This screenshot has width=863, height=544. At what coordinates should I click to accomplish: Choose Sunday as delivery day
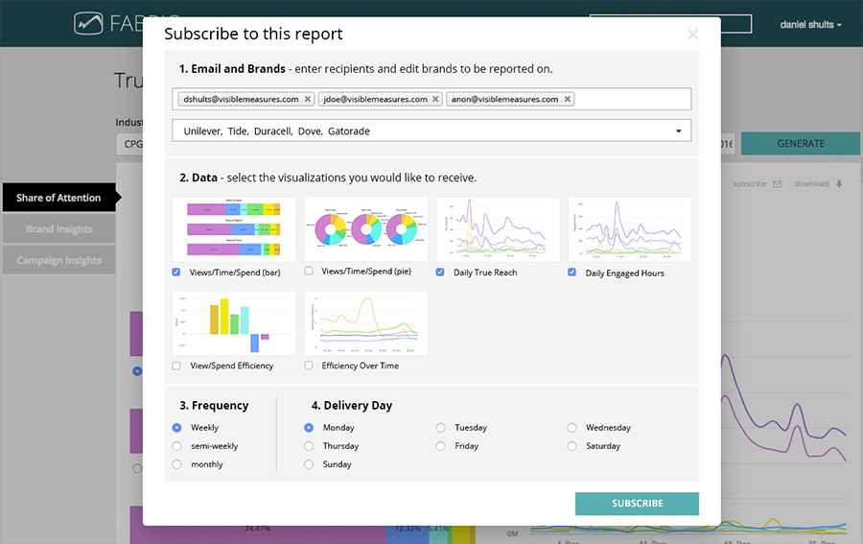pos(309,464)
